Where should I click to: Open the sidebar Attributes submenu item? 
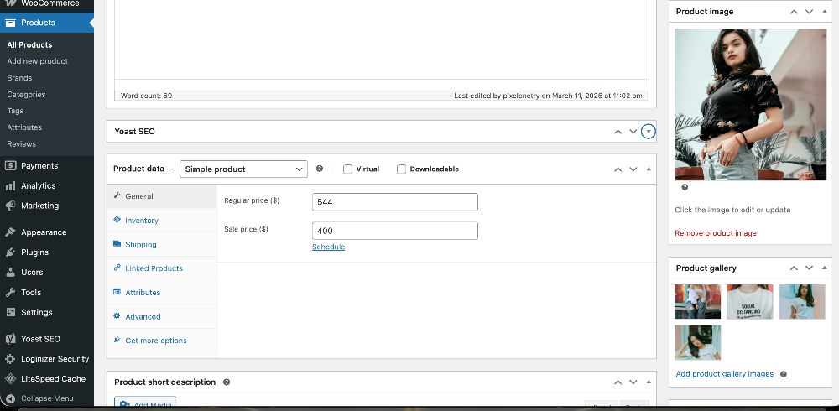[24, 127]
